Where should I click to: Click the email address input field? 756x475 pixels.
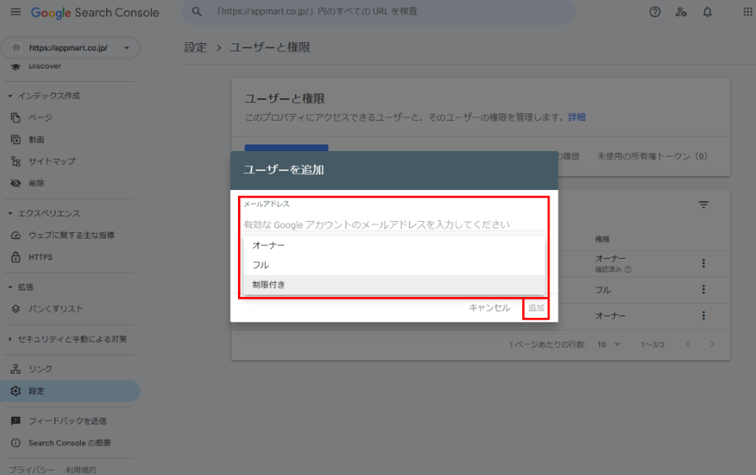394,224
